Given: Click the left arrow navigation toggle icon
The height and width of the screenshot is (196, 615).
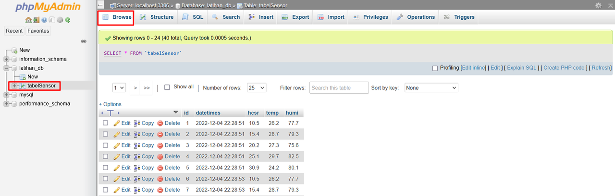Looking at the screenshot, I should (x=100, y=5).
